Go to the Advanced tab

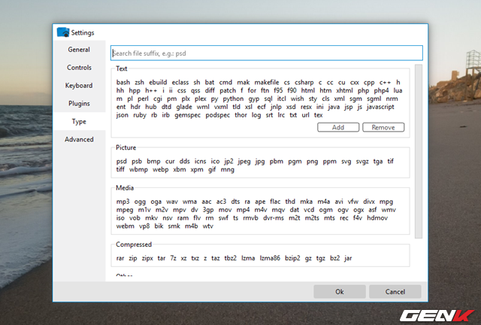pyautogui.click(x=79, y=139)
